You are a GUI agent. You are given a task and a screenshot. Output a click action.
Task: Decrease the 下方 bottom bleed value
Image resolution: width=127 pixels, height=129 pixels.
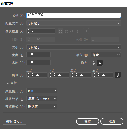tap(51, 76)
